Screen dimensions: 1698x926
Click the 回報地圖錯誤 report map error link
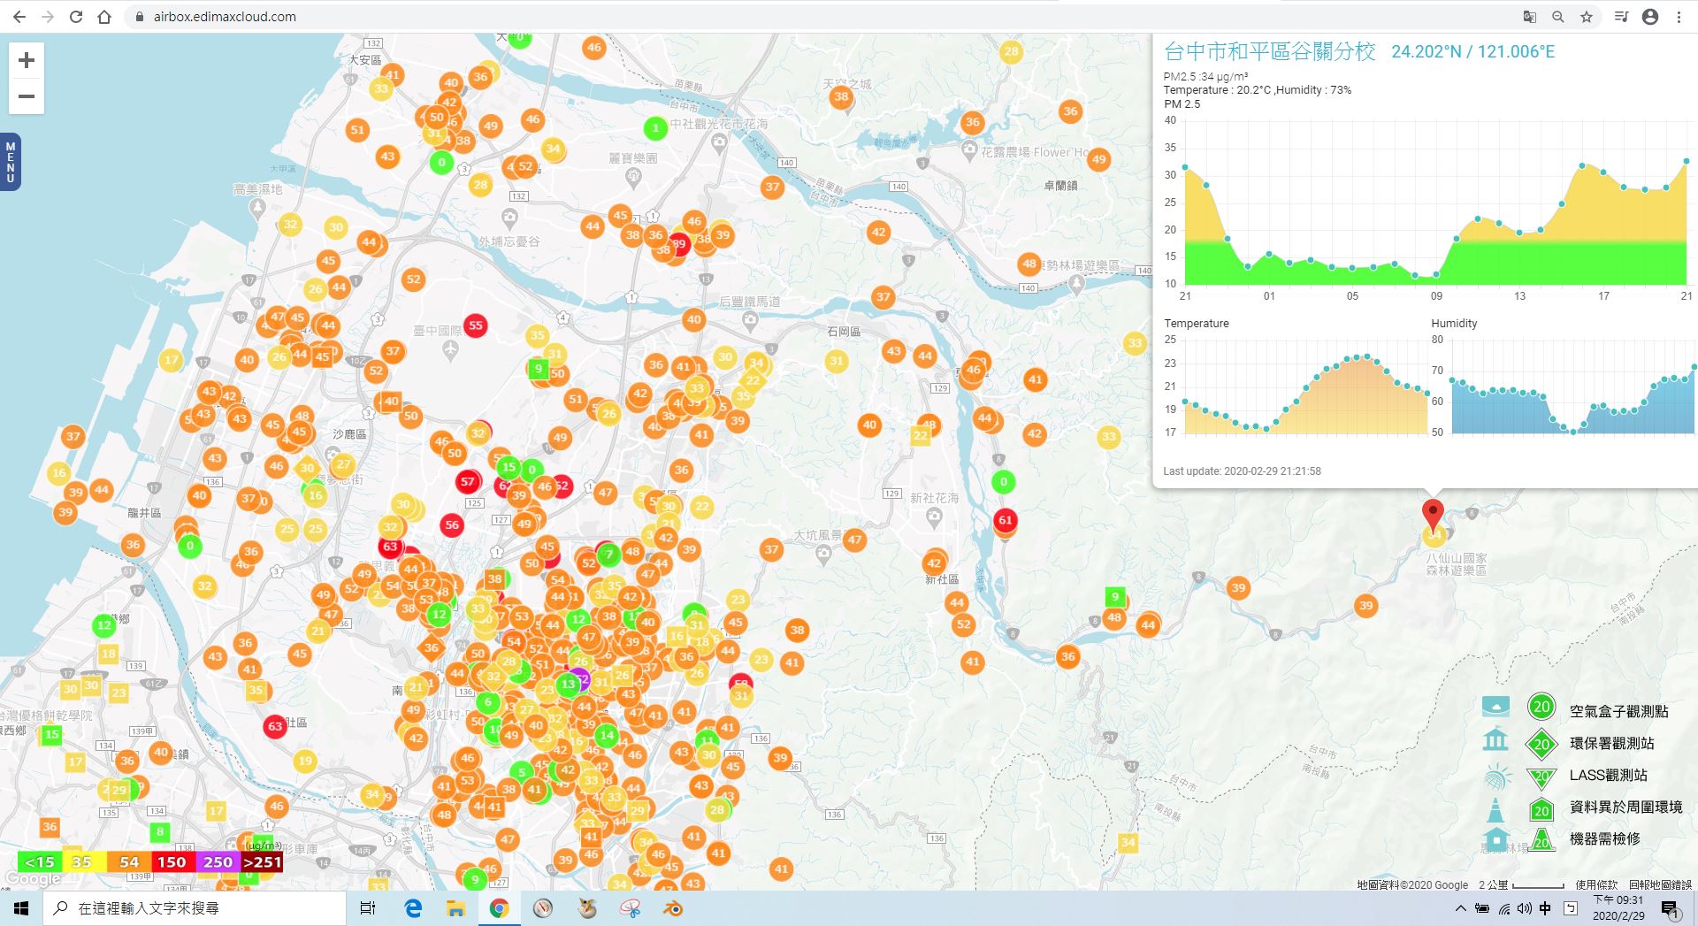click(1660, 884)
